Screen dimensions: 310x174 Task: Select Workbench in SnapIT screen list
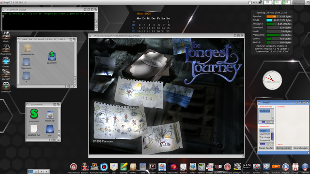click(264, 111)
